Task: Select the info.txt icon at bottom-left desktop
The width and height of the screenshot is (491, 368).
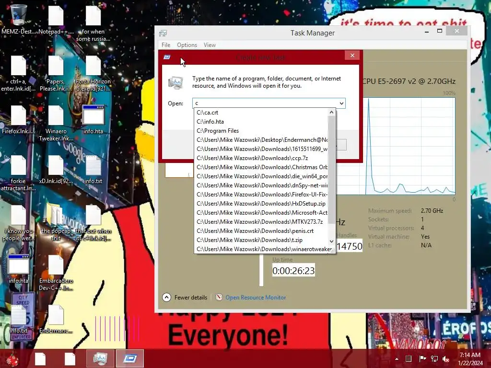Action: 18,319
